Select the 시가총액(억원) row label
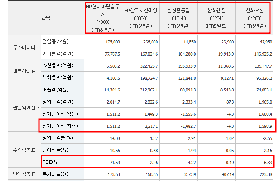The width and height of the screenshot is (277, 181). click(x=58, y=54)
